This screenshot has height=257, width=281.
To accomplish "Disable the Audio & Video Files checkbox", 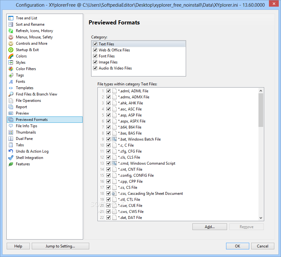I will (95, 68).
